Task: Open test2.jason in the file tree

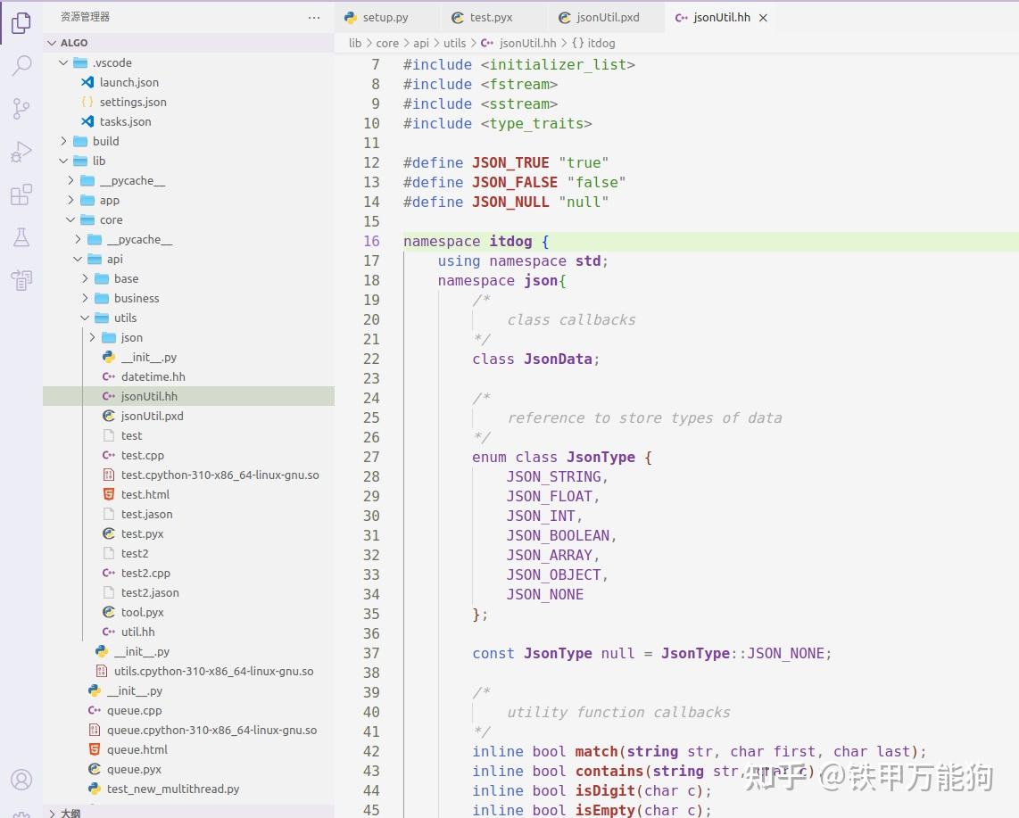Action: pos(188,592)
